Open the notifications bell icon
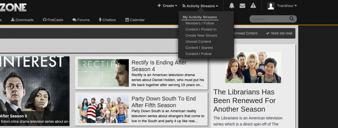Viewport: 338px width, 128px height. coord(232,6)
